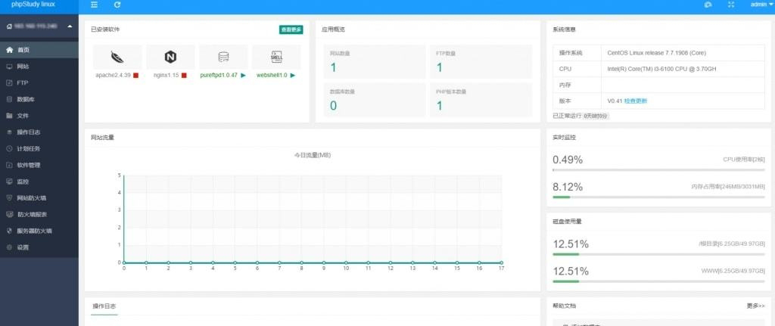Start pureftpd1.0.47 with green play arrow
The image size is (775, 326).
243,76
